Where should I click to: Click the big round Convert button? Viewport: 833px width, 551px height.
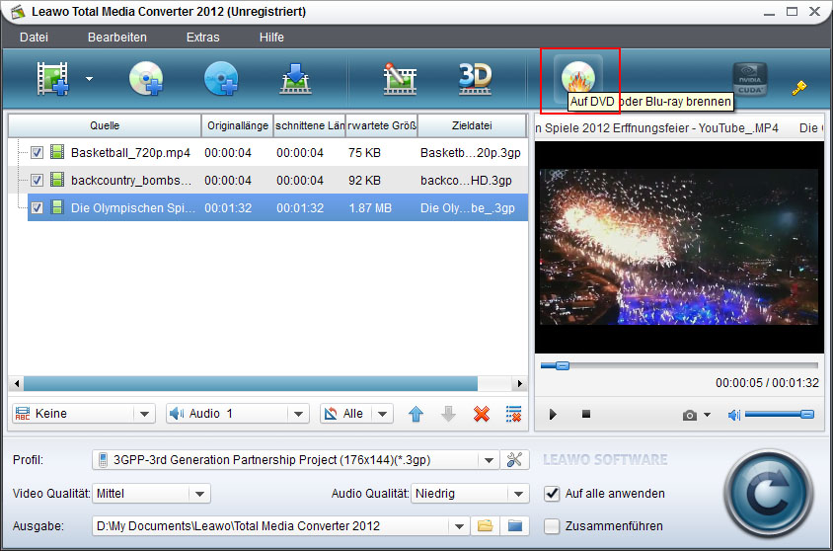[x=768, y=494]
